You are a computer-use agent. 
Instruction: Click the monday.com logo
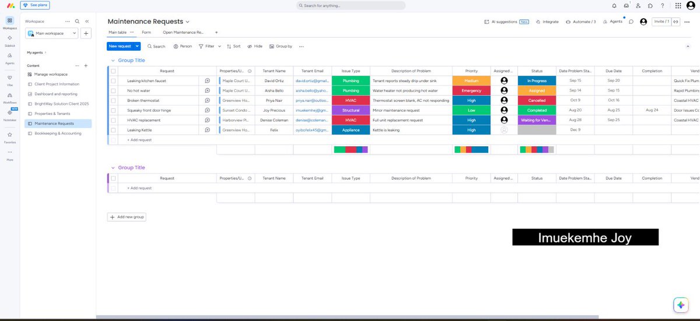point(10,5)
